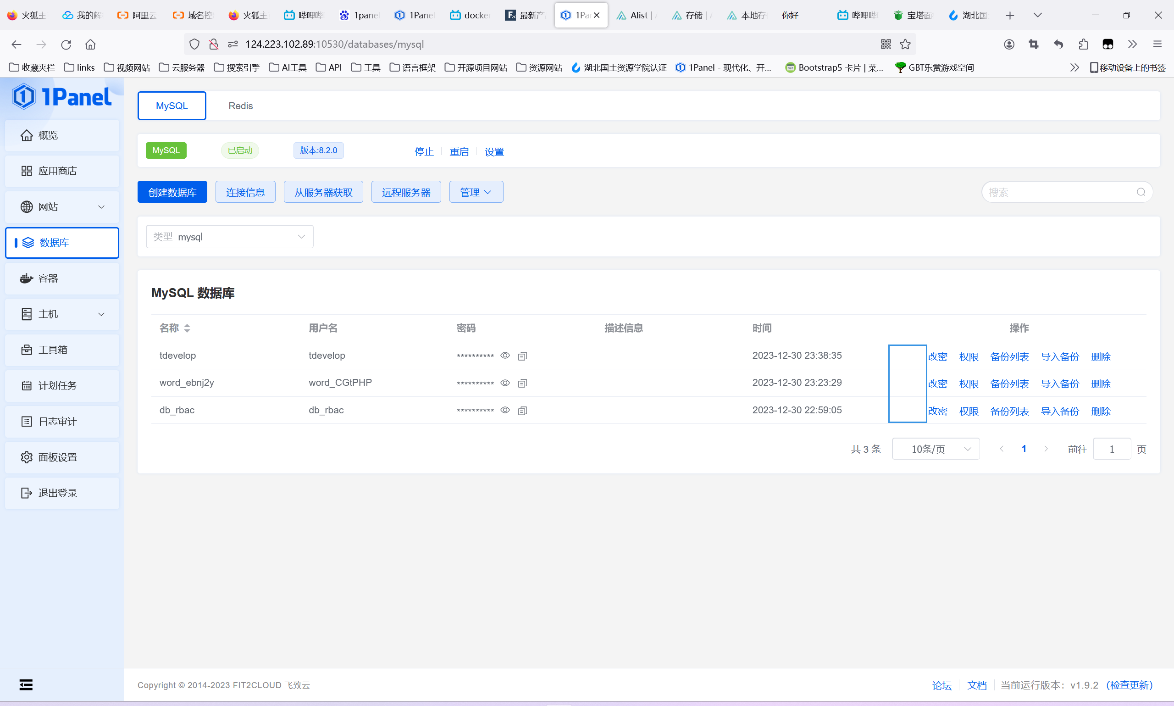Viewport: 1174px width, 706px height.
Task: Click the 前往 page number field
Action: 1112,449
